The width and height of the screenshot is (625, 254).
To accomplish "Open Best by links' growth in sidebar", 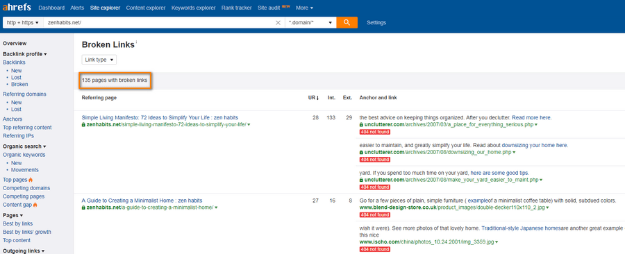I will (x=26, y=232).
